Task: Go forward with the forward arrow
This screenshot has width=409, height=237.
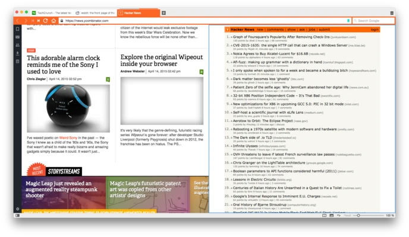Action: (x=26, y=21)
